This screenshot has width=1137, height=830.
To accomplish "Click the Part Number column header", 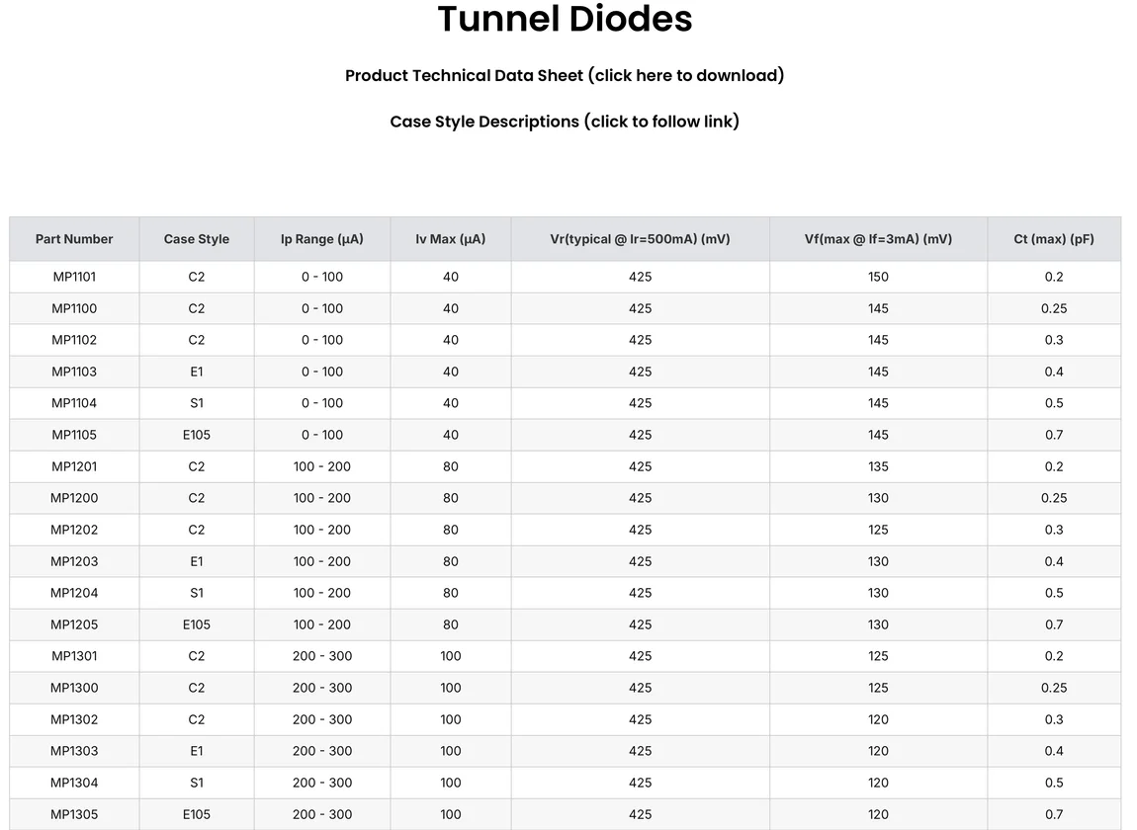I will tap(74, 239).
